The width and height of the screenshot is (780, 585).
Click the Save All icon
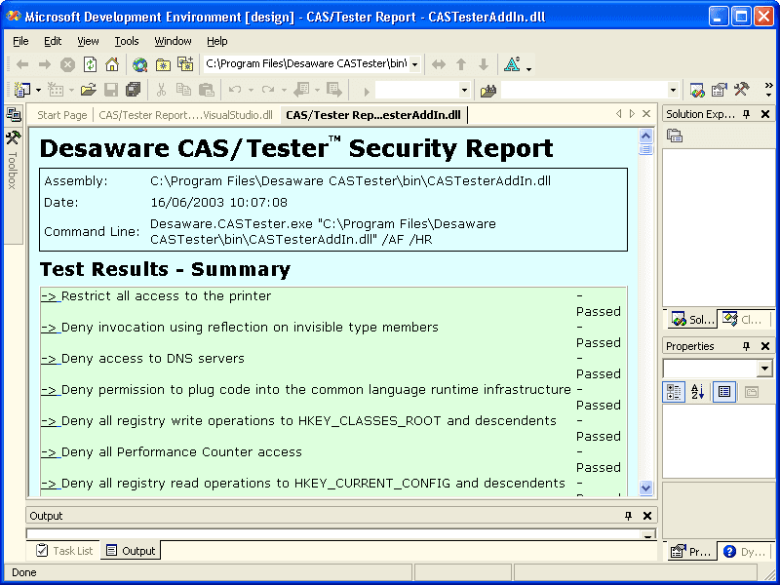point(133,90)
